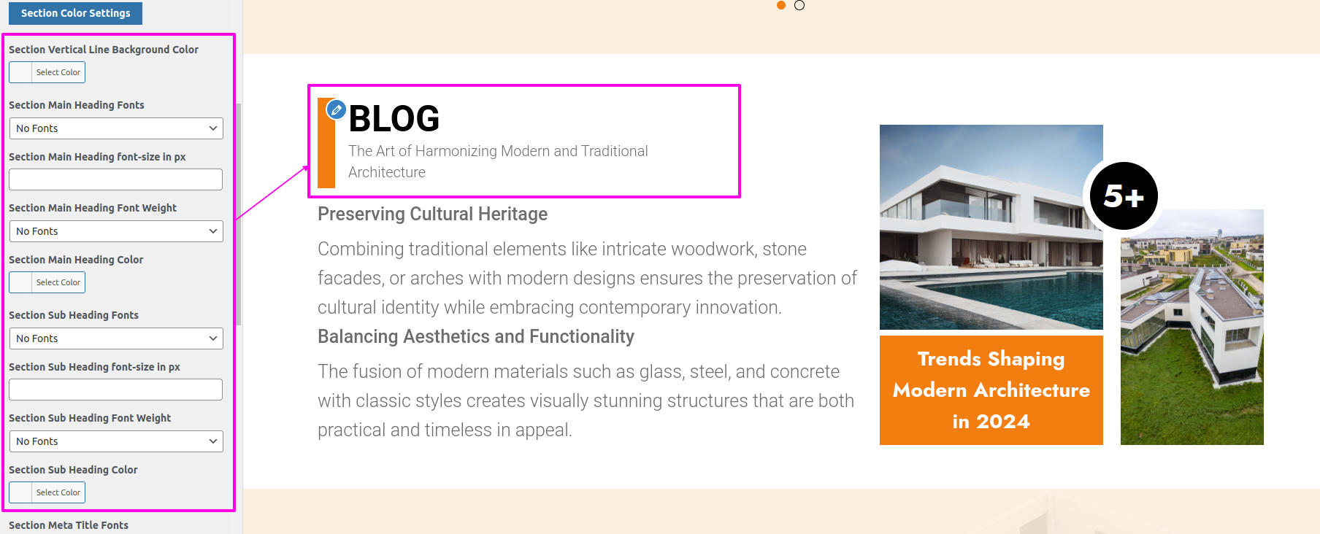Open the Section Main Heading Font Weight dropdown
Viewport: 1320px width, 534px height.
(116, 231)
